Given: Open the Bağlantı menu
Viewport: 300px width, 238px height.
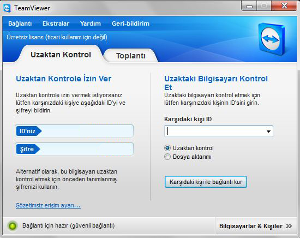Looking at the screenshot, I should point(20,23).
